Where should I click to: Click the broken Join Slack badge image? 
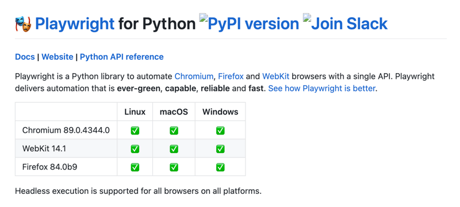click(346, 22)
